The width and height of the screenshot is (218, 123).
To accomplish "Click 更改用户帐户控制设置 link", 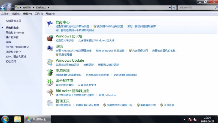I will coord(110,26).
